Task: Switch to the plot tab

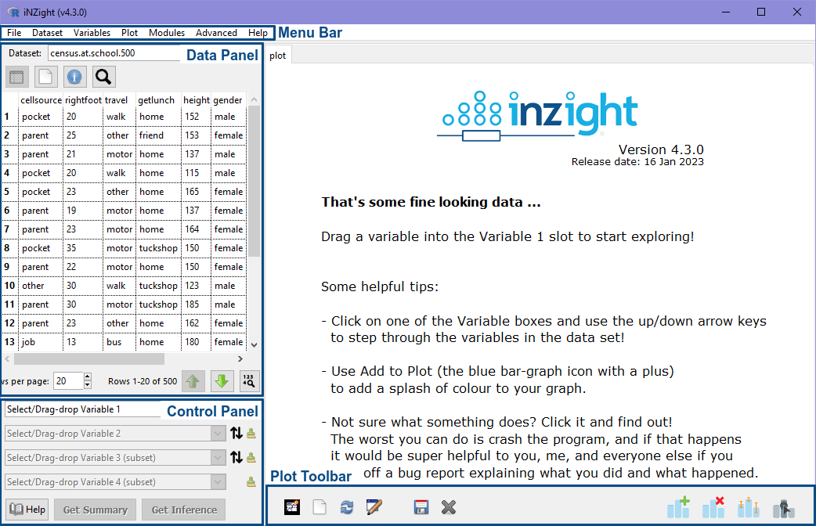Action: point(278,55)
